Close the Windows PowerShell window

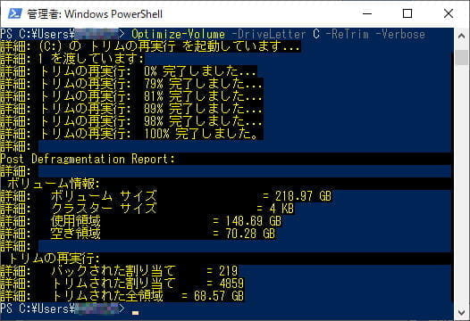click(449, 13)
